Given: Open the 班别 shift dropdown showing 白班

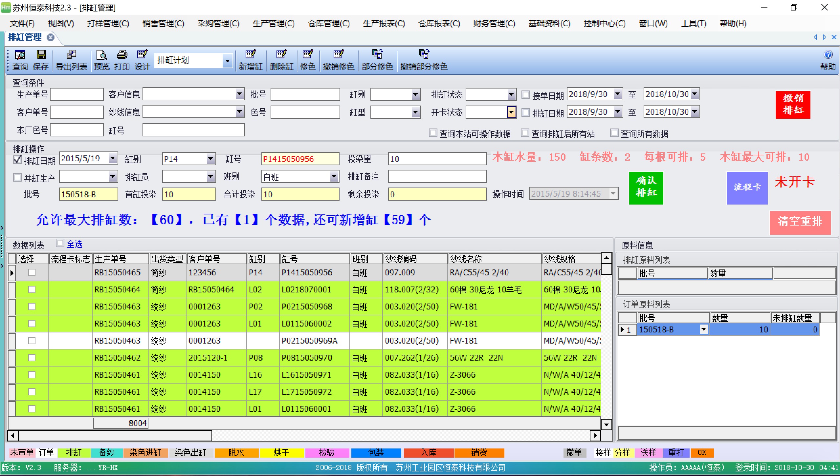Looking at the screenshot, I should click(335, 176).
